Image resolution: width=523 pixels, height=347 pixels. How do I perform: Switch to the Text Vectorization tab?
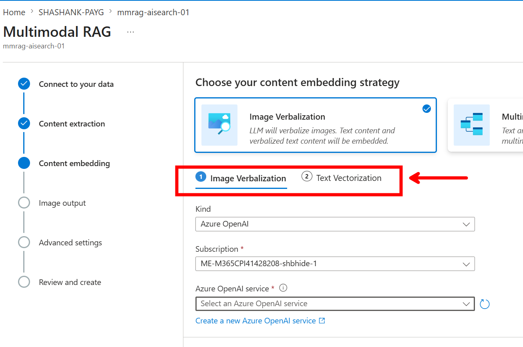tap(342, 178)
